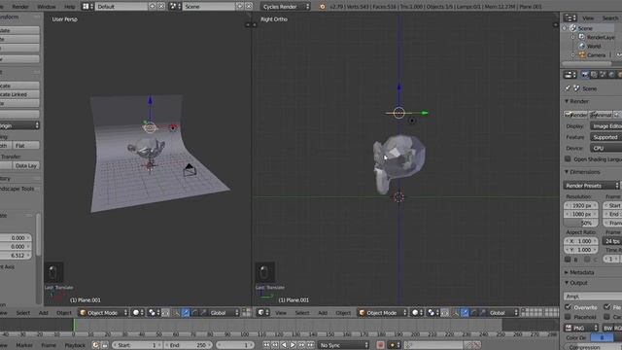The height and width of the screenshot is (350, 622).
Task: Click editor type cube icon in right viewport header
Action: point(262,313)
